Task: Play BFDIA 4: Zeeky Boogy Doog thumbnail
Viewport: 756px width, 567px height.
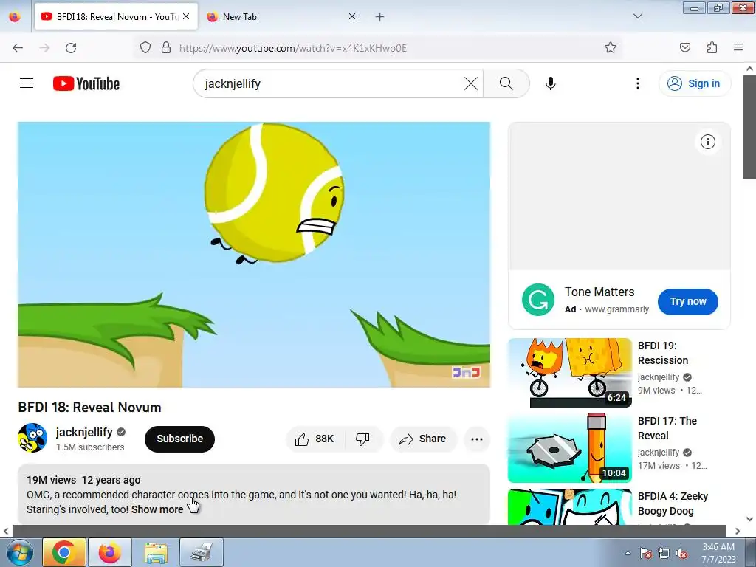Action: 569,506
